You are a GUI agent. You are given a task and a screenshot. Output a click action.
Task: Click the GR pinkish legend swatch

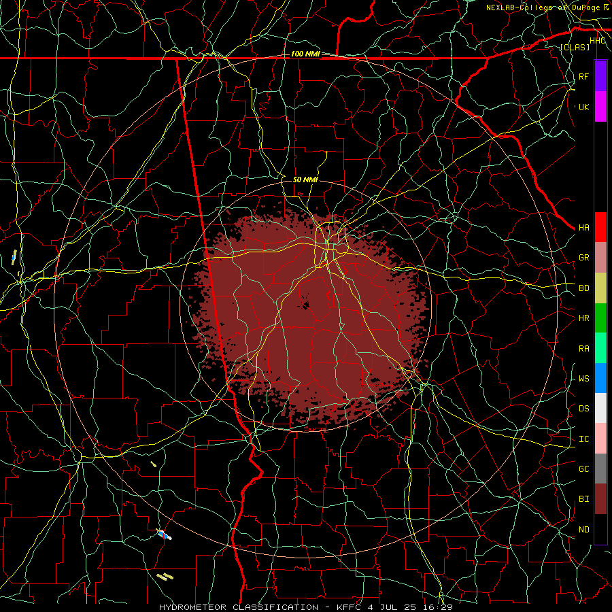[600, 257]
